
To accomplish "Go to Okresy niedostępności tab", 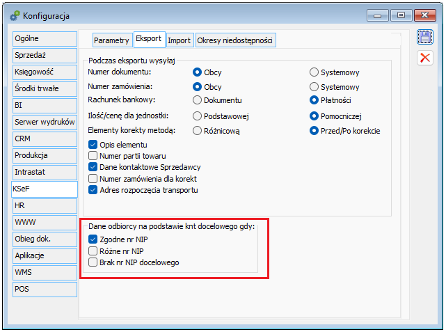I will pos(236,41).
